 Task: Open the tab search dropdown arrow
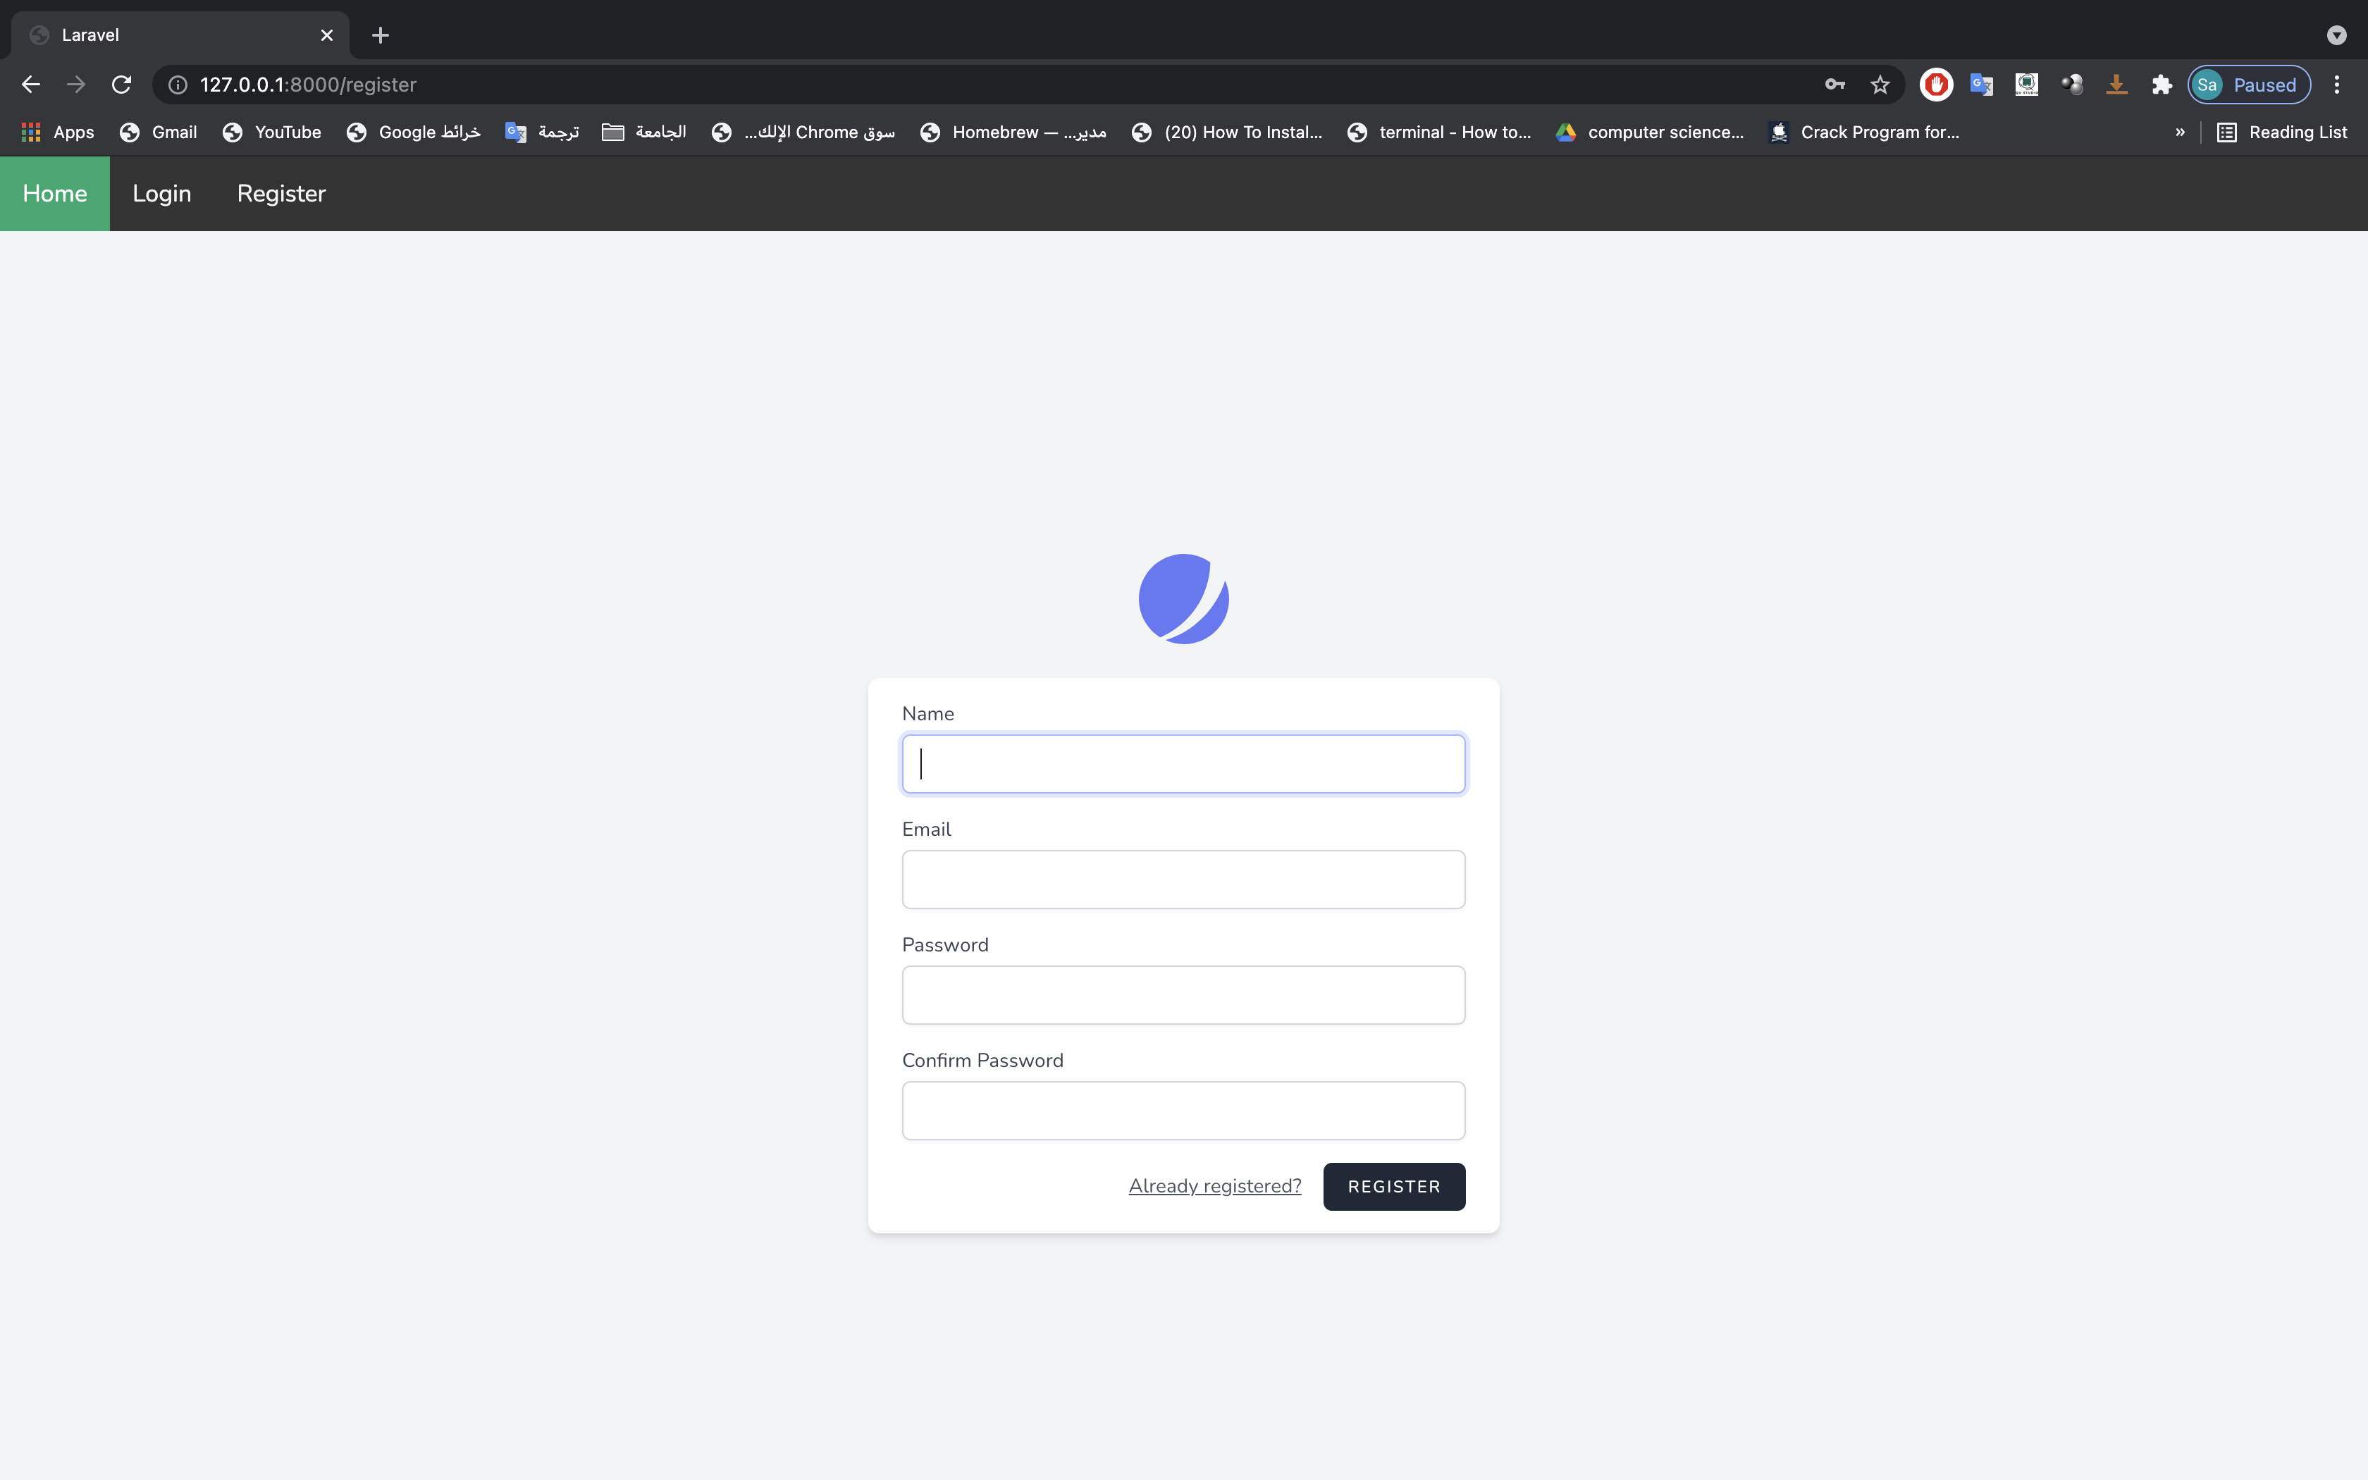pyautogui.click(x=2337, y=35)
